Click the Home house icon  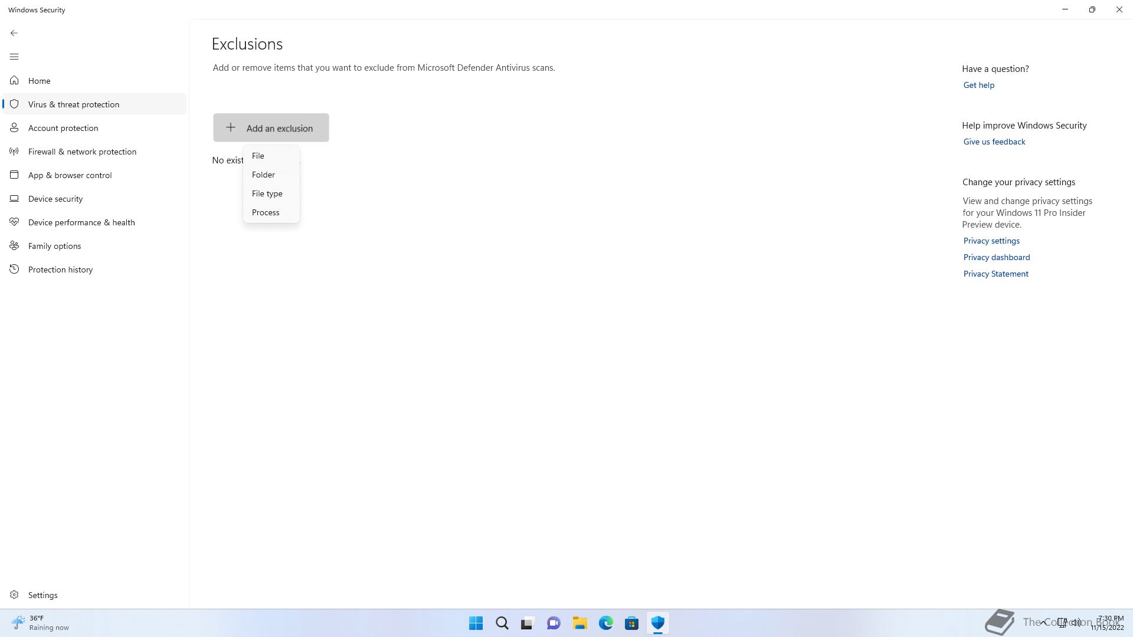(x=14, y=80)
